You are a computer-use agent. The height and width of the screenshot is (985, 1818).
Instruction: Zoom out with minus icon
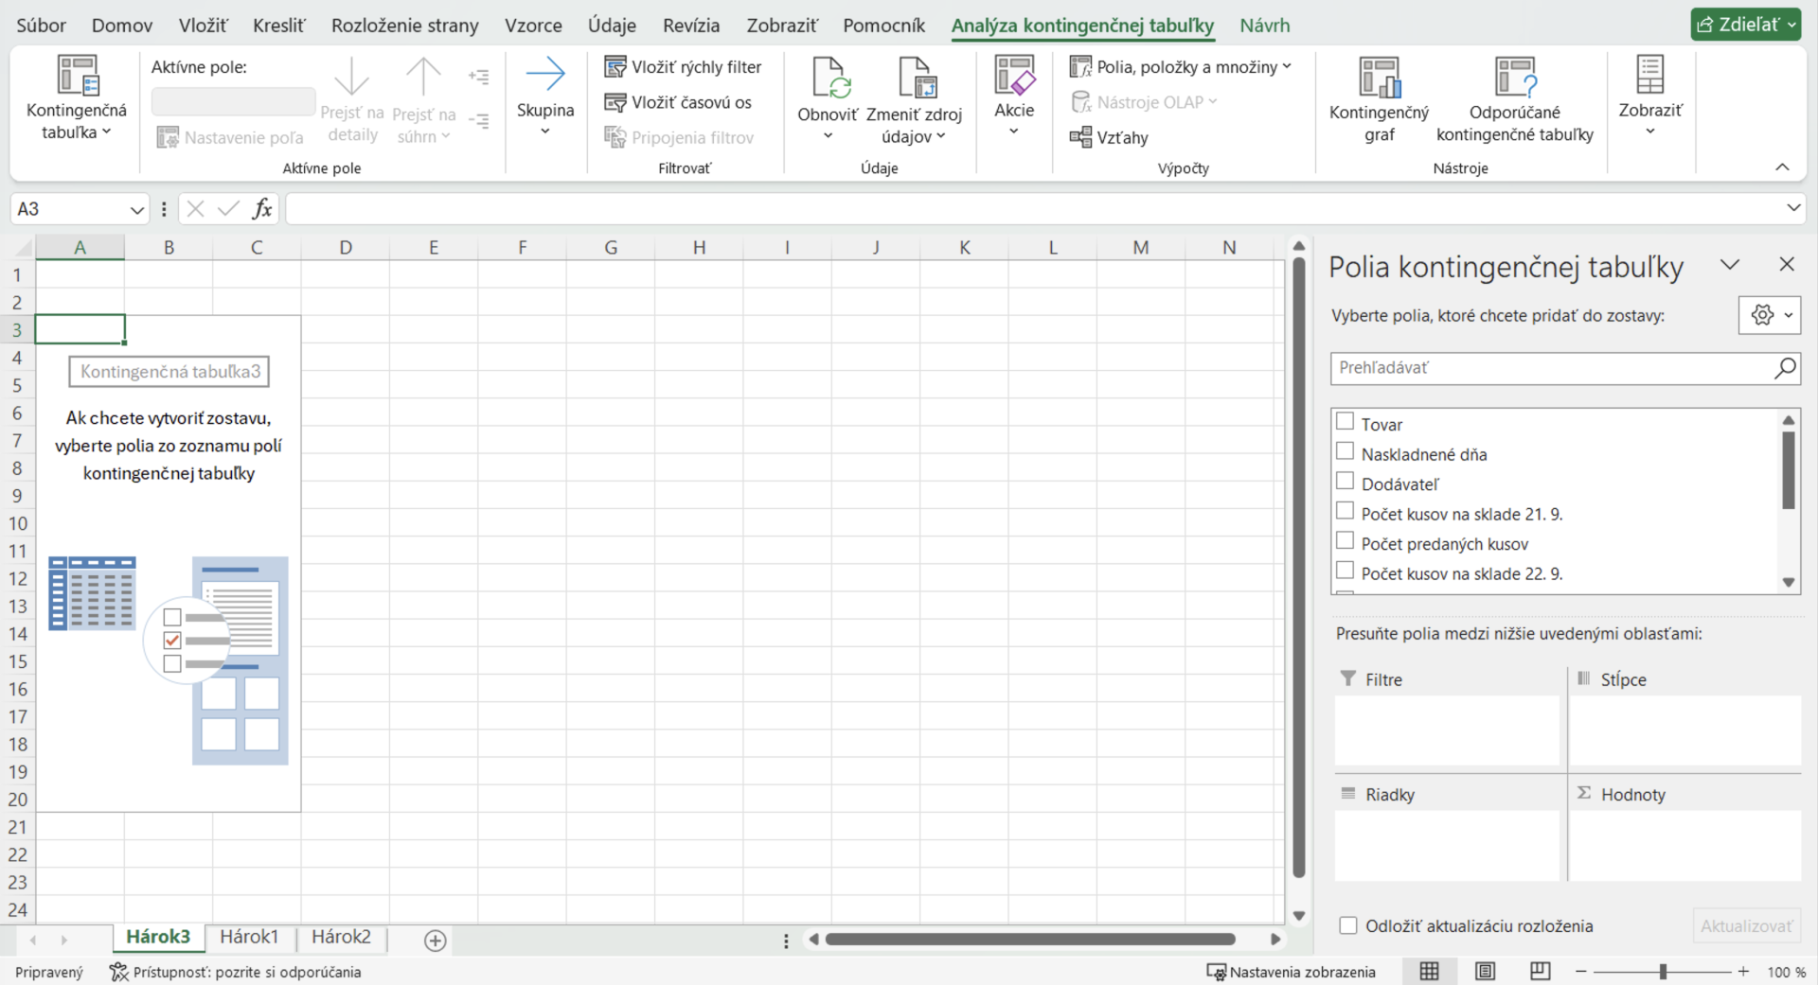(x=1580, y=972)
